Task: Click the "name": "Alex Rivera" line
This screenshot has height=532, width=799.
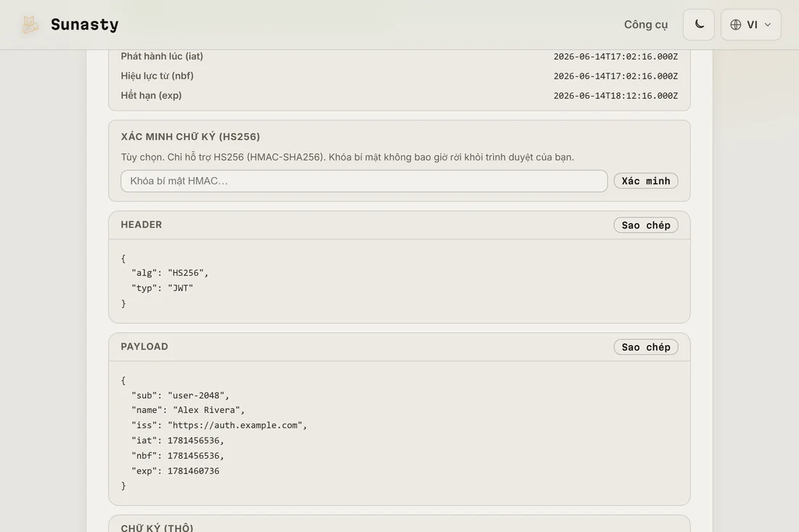Action: (x=188, y=410)
